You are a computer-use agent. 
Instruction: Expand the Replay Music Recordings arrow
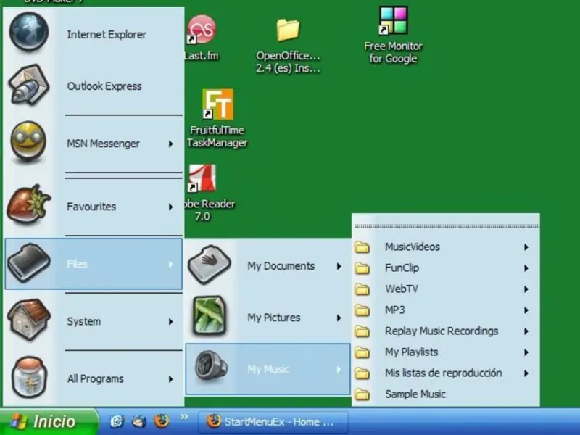(526, 331)
